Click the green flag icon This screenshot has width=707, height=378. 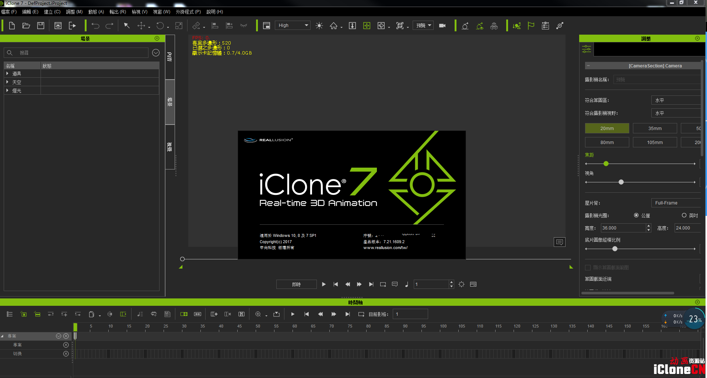tap(531, 26)
